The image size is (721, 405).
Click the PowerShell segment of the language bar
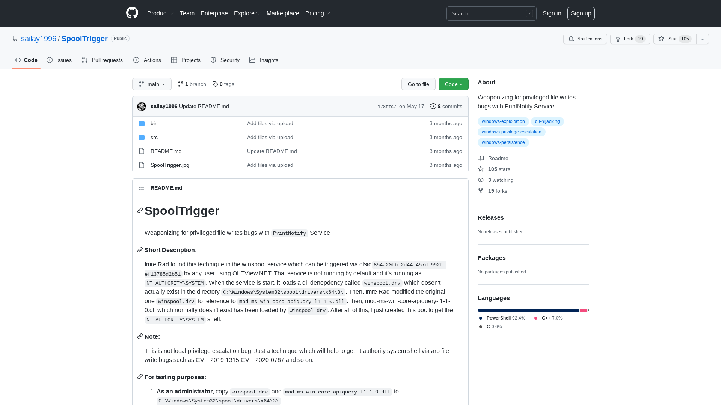pyautogui.click(x=528, y=310)
